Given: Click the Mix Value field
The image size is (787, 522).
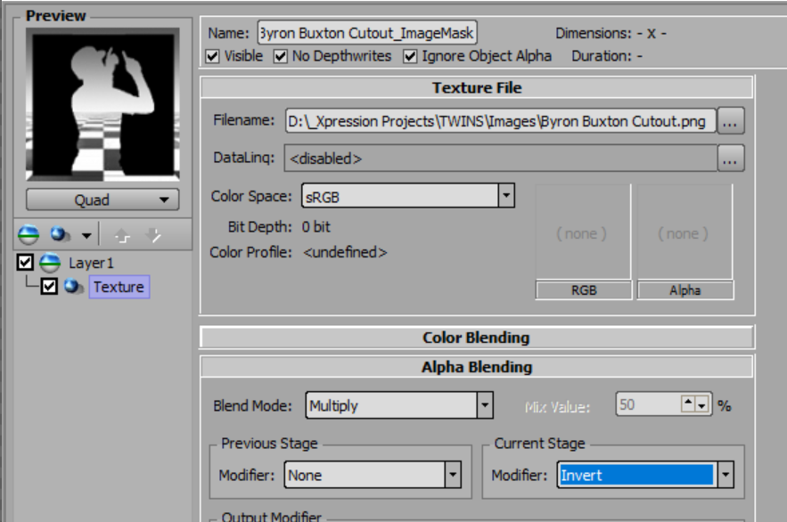Looking at the screenshot, I should [x=648, y=404].
